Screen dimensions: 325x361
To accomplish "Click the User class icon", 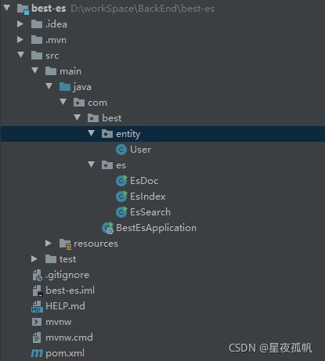I will click(x=121, y=150).
